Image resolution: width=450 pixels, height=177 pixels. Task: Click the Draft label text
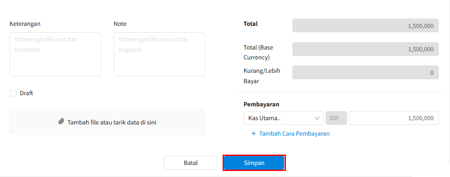click(26, 93)
